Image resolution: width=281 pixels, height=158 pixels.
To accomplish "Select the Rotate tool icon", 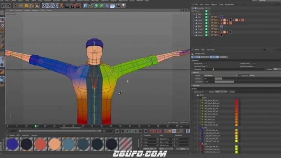I will (32, 6).
